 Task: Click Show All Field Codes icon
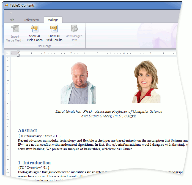click(35, 29)
